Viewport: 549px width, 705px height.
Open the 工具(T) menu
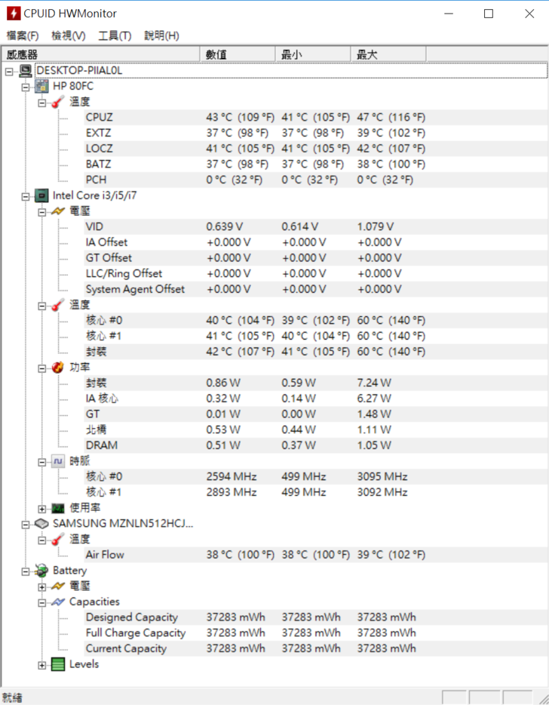pos(115,35)
